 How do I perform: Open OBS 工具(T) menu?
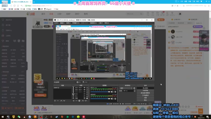click(x=101, y=23)
